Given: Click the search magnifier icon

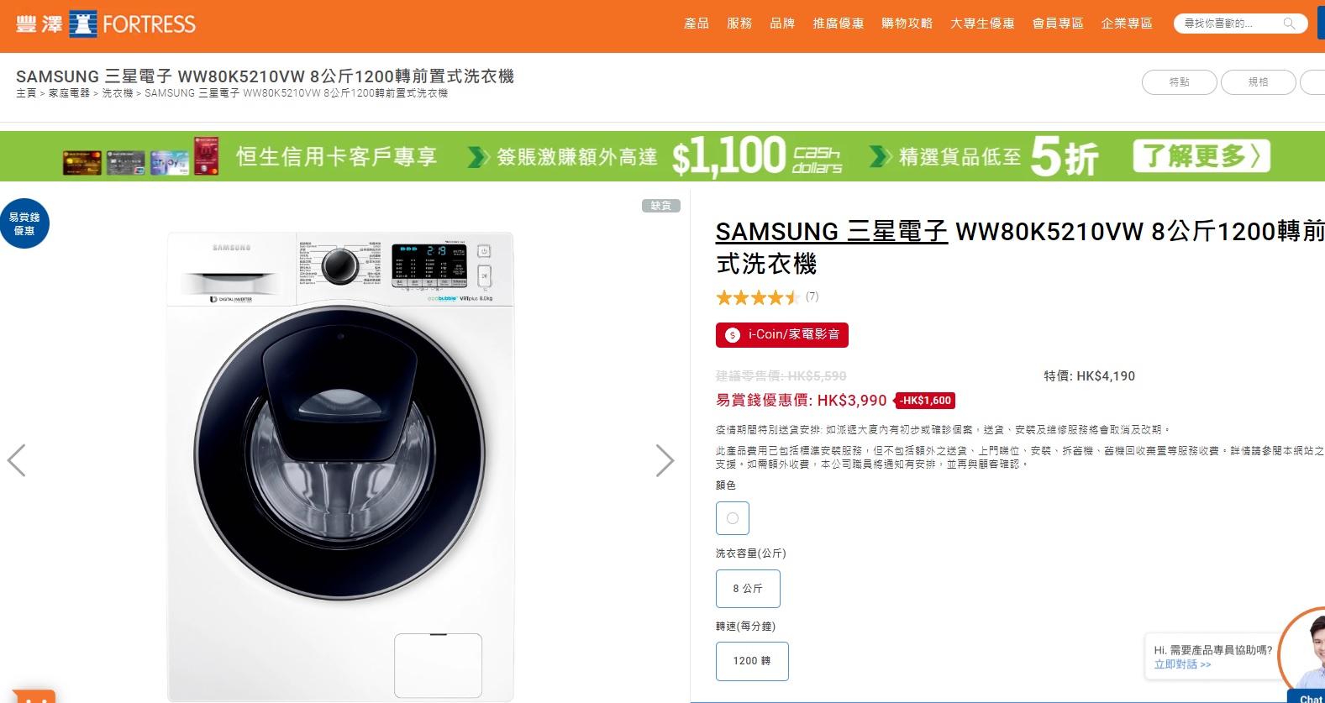Looking at the screenshot, I should coord(1288,23).
